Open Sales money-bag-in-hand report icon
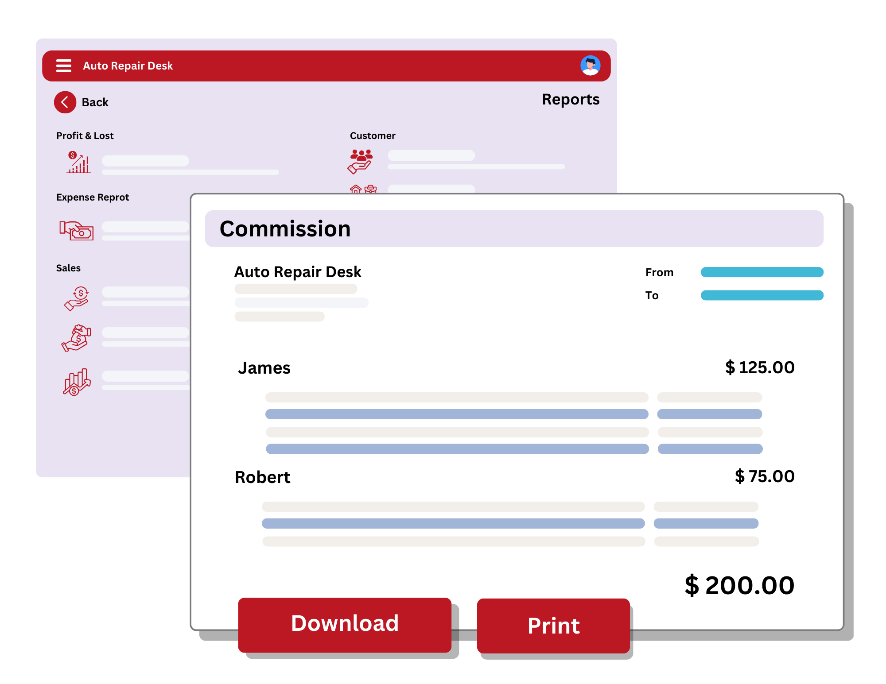The height and width of the screenshot is (684, 886). (76, 338)
